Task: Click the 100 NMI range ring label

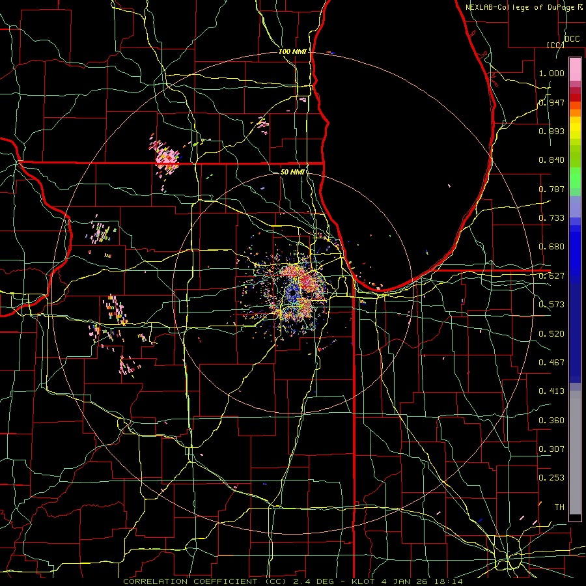Action: (292, 51)
